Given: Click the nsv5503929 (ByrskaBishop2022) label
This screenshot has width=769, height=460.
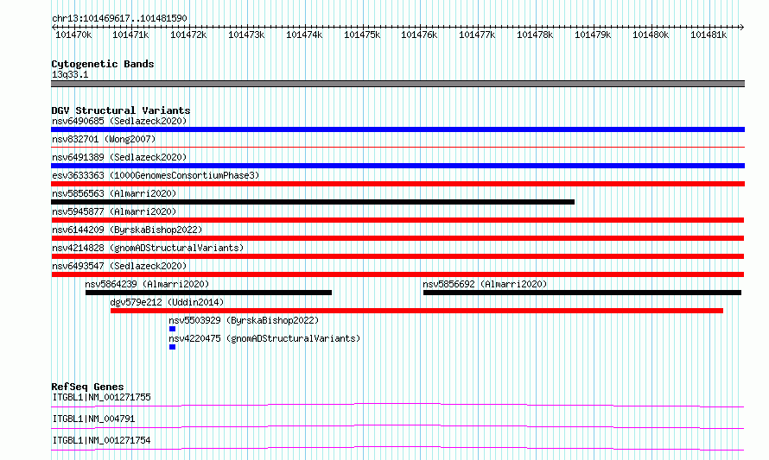Looking at the screenshot, I should [244, 320].
